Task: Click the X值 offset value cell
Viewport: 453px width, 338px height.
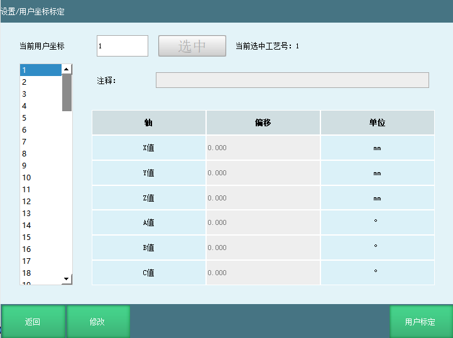Action: coord(263,148)
